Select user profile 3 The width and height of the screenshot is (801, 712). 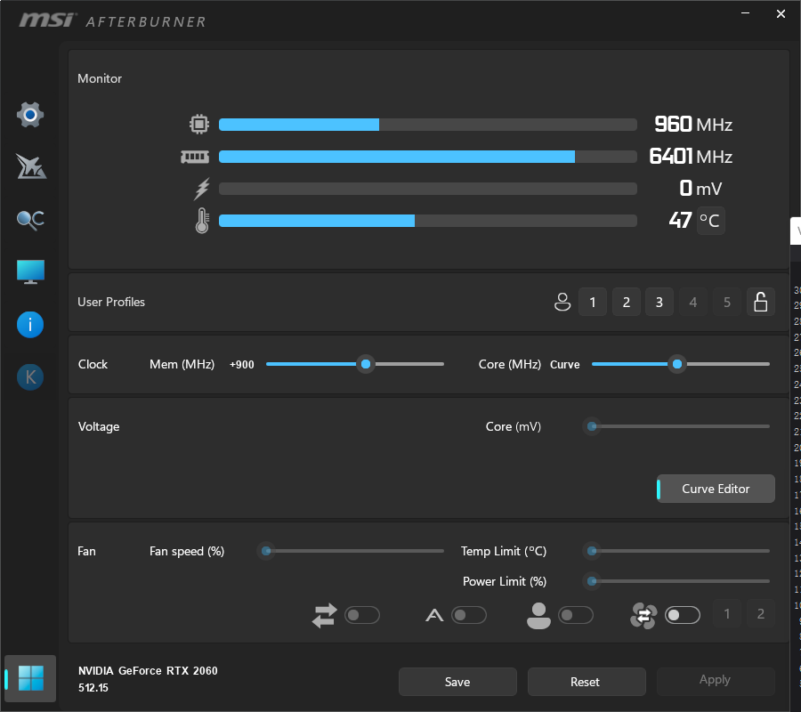(x=659, y=302)
